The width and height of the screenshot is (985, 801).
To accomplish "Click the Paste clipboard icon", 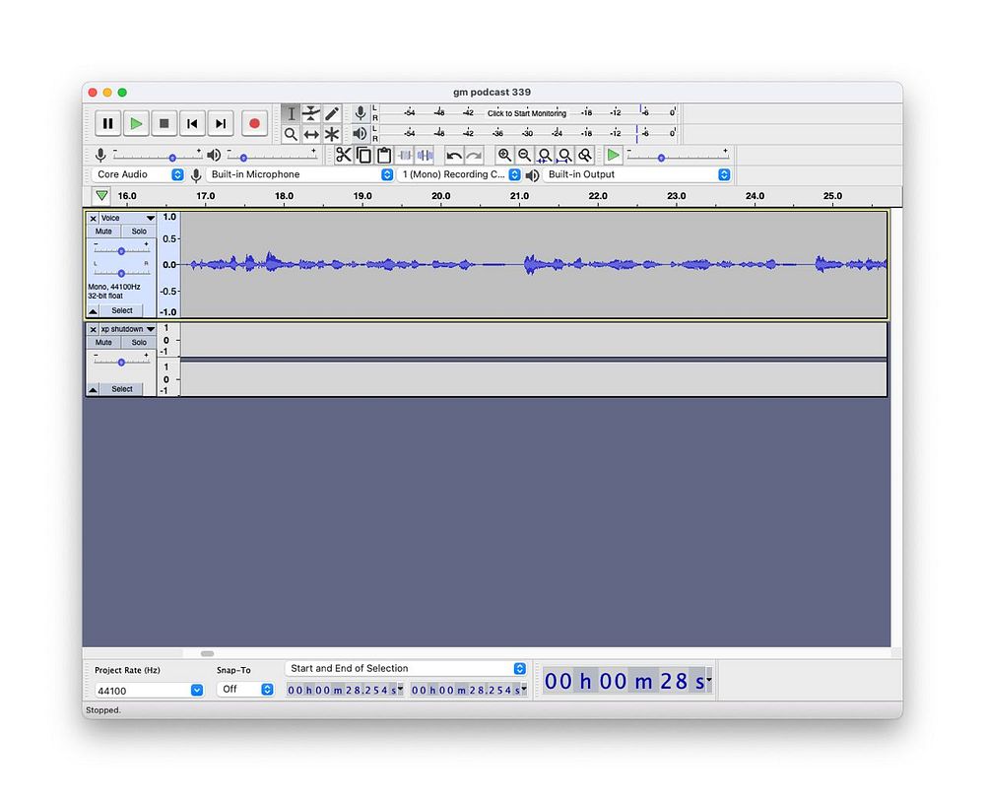I will (x=384, y=155).
